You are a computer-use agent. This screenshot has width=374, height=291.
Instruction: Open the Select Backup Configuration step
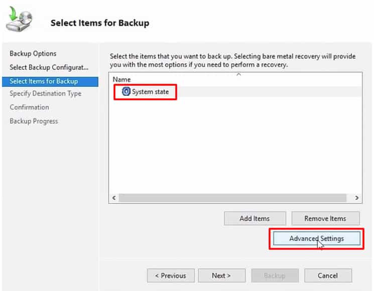pos(49,67)
